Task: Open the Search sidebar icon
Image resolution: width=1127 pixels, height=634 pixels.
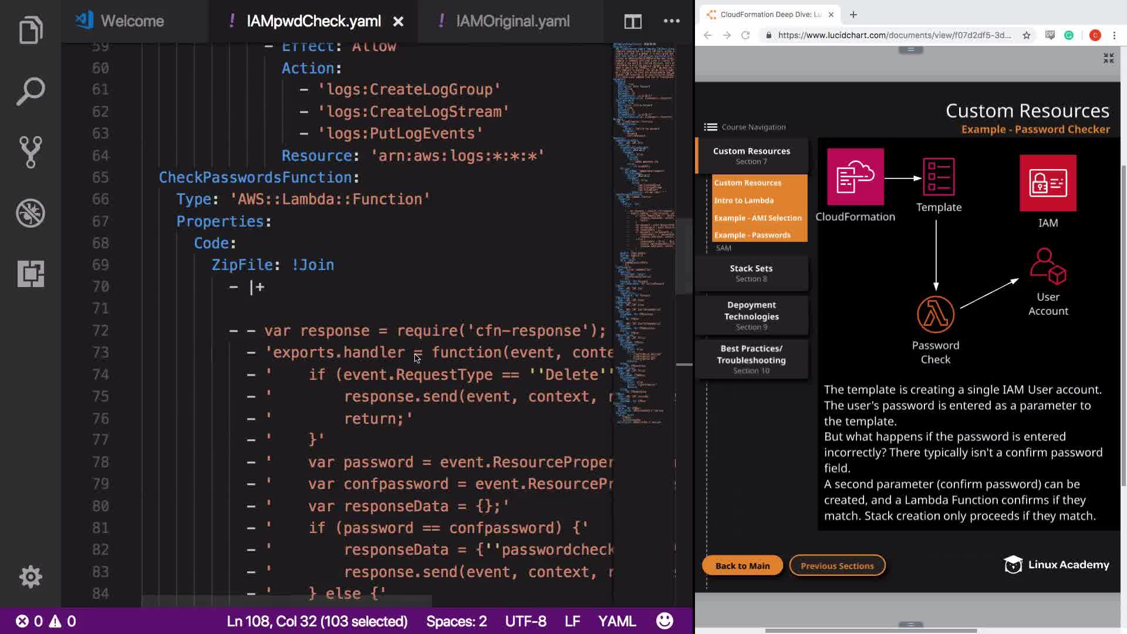Action: coord(31,91)
